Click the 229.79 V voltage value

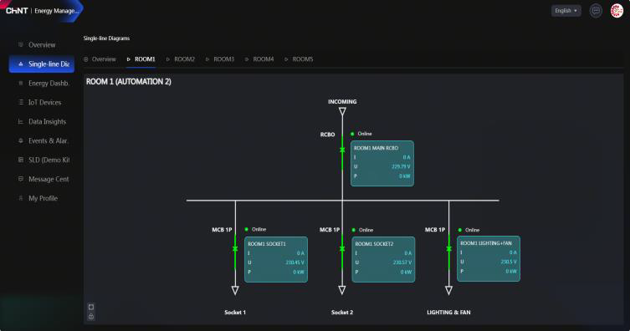(401, 166)
